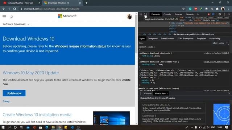Open the Network tab
The image size is (232, 130).
click(x=190, y=14)
